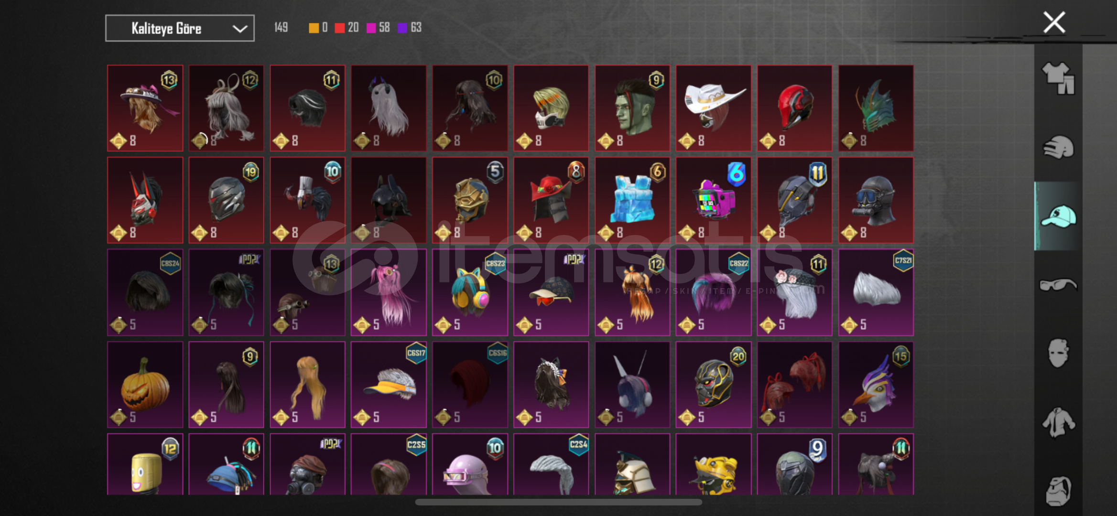Select the jacket clothing category icon
Image resolution: width=1117 pixels, height=516 pixels.
click(x=1058, y=422)
